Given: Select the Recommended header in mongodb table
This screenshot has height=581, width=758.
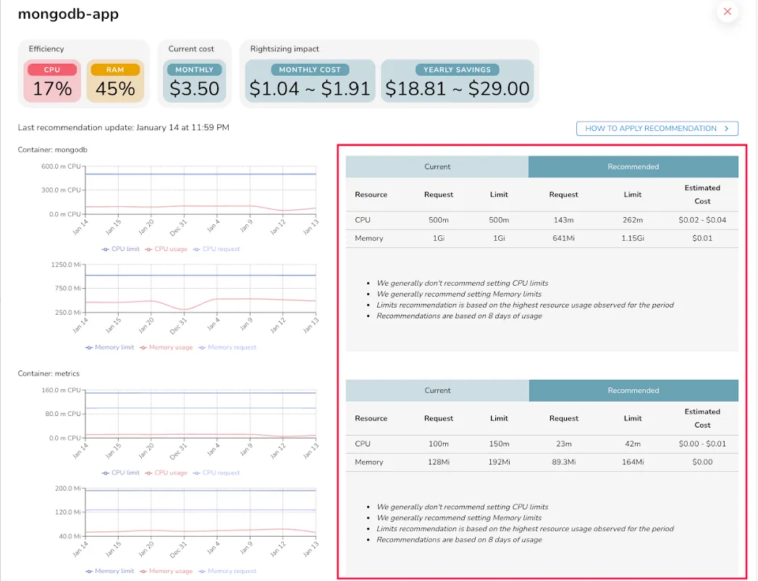Looking at the screenshot, I should pos(633,166).
